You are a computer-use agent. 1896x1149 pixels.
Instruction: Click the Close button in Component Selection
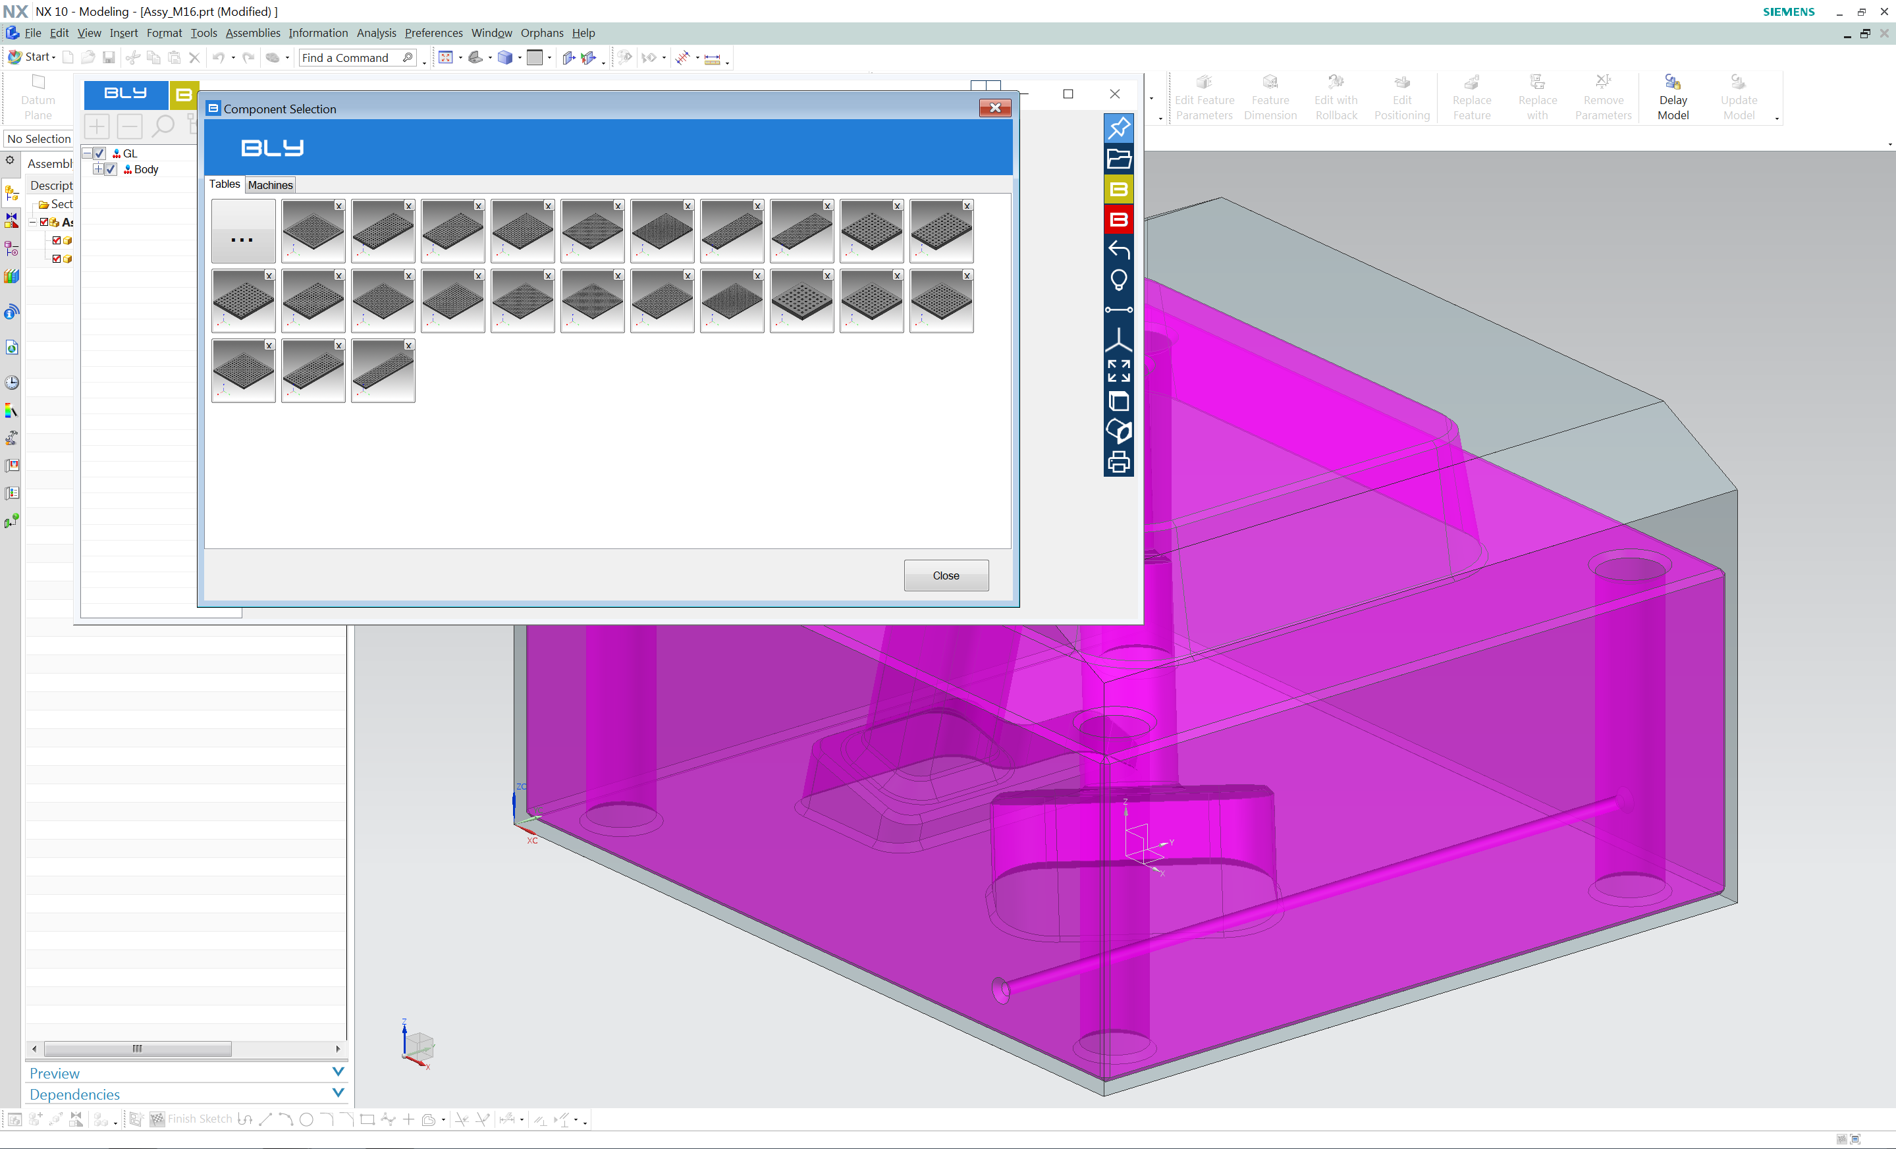click(946, 575)
